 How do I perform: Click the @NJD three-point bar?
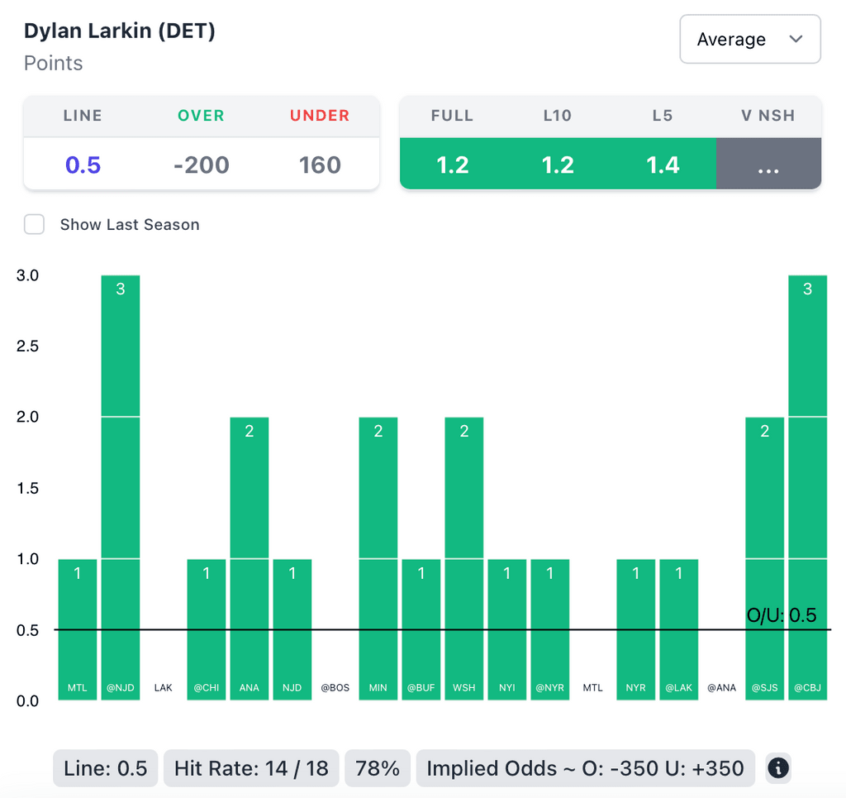click(x=121, y=488)
